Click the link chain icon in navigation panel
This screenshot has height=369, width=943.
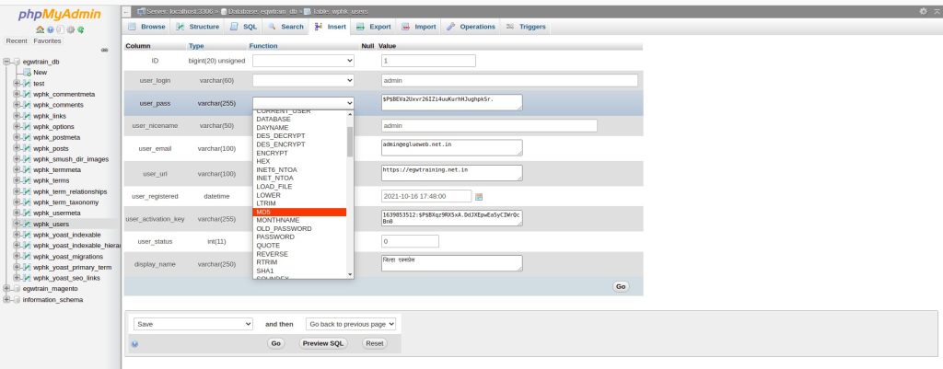(x=104, y=50)
